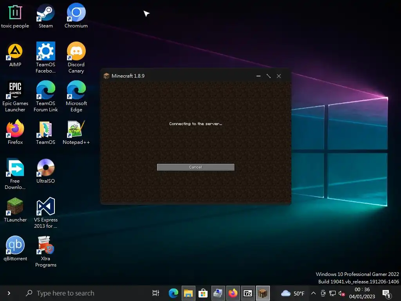Open File Explorer from the taskbar
The width and height of the screenshot is (401, 301).
pyautogui.click(x=188, y=293)
